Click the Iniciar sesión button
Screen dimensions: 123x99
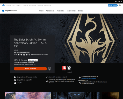pyautogui.click(x=113, y=5)
